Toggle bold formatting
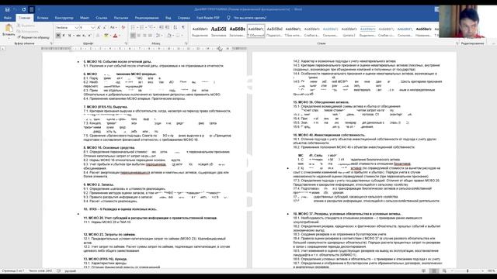 (58, 36)
